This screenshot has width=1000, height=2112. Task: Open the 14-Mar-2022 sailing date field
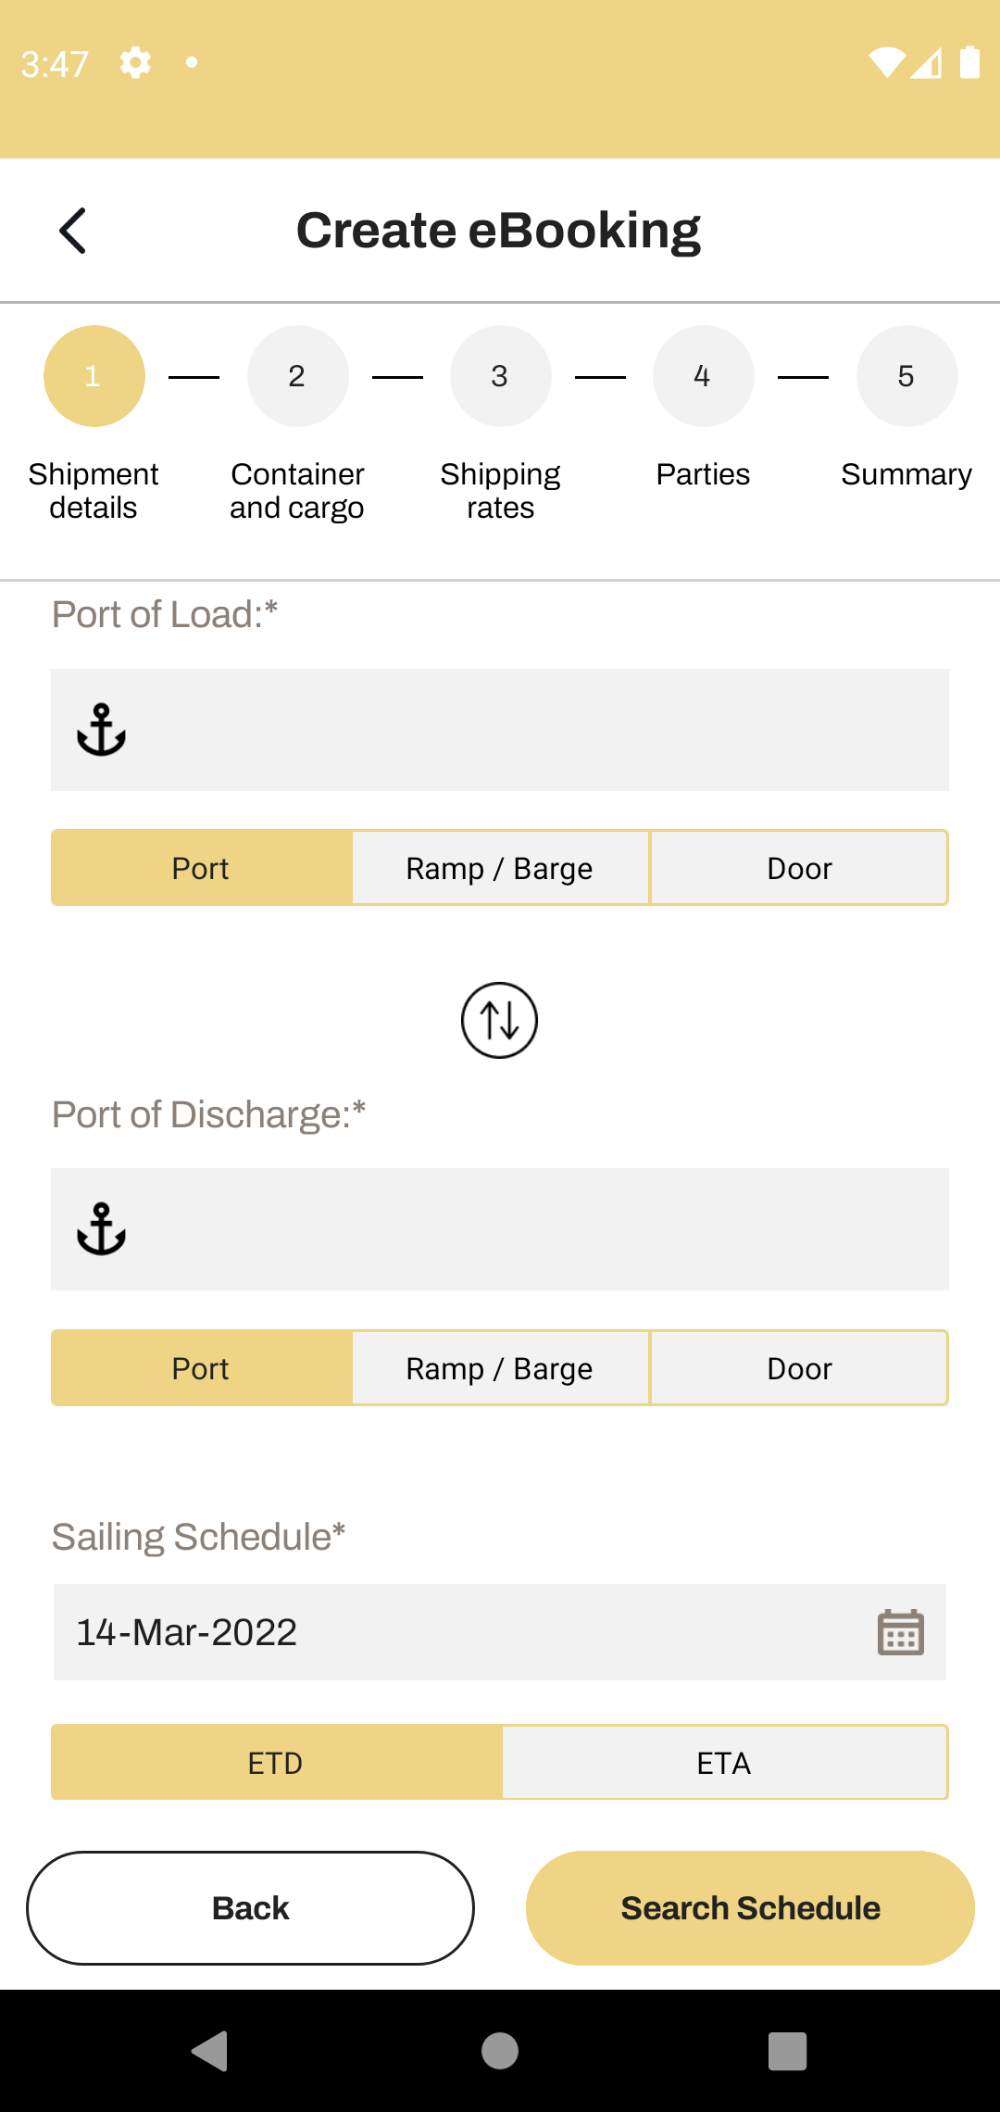tap(500, 1631)
